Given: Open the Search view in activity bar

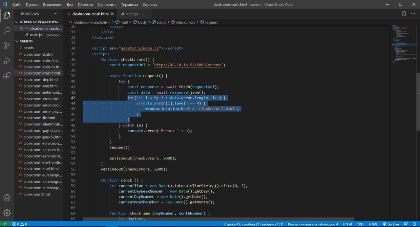Looking at the screenshot, I should point(7,30).
